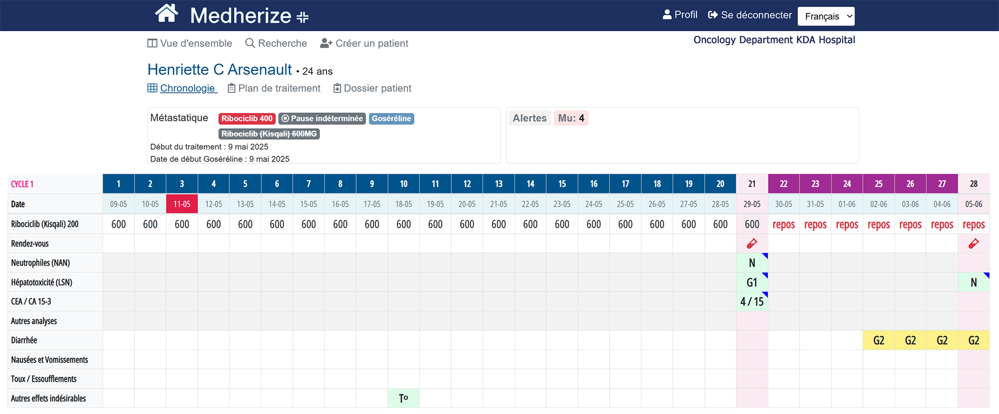Screen dimensions: 999x414
Task: Click the Recherche magnifying glass icon
Action: tap(250, 43)
